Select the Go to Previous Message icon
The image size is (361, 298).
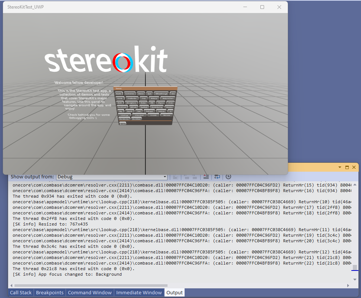point(187,177)
